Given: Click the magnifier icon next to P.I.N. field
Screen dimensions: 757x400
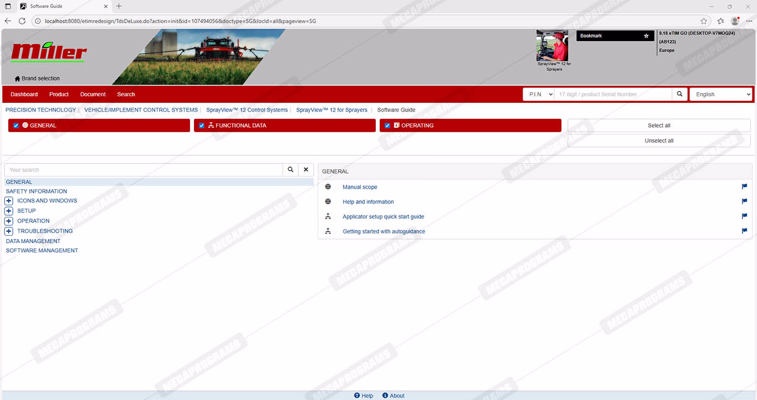Looking at the screenshot, I should (x=679, y=95).
